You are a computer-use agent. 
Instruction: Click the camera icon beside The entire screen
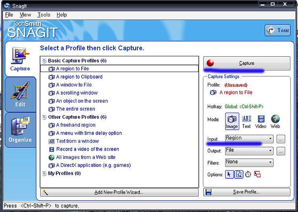(x=51, y=109)
